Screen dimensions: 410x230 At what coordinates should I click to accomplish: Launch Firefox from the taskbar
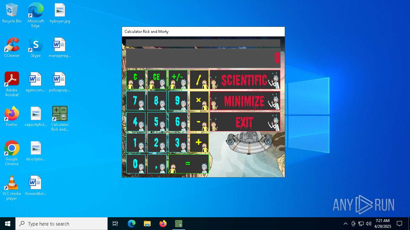point(163,224)
